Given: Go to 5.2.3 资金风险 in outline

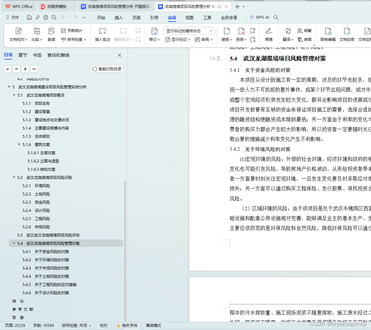Looking at the screenshot, I should click(x=36, y=202).
